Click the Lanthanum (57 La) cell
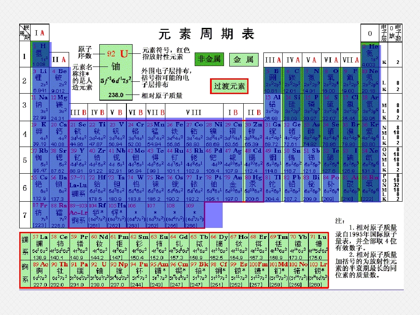420x315 pixels. (x=40, y=247)
